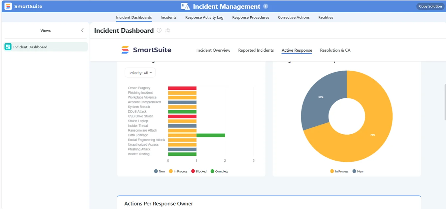Toggle the Complete legend item in bar chart
The width and height of the screenshot is (446, 209).
(x=219, y=171)
